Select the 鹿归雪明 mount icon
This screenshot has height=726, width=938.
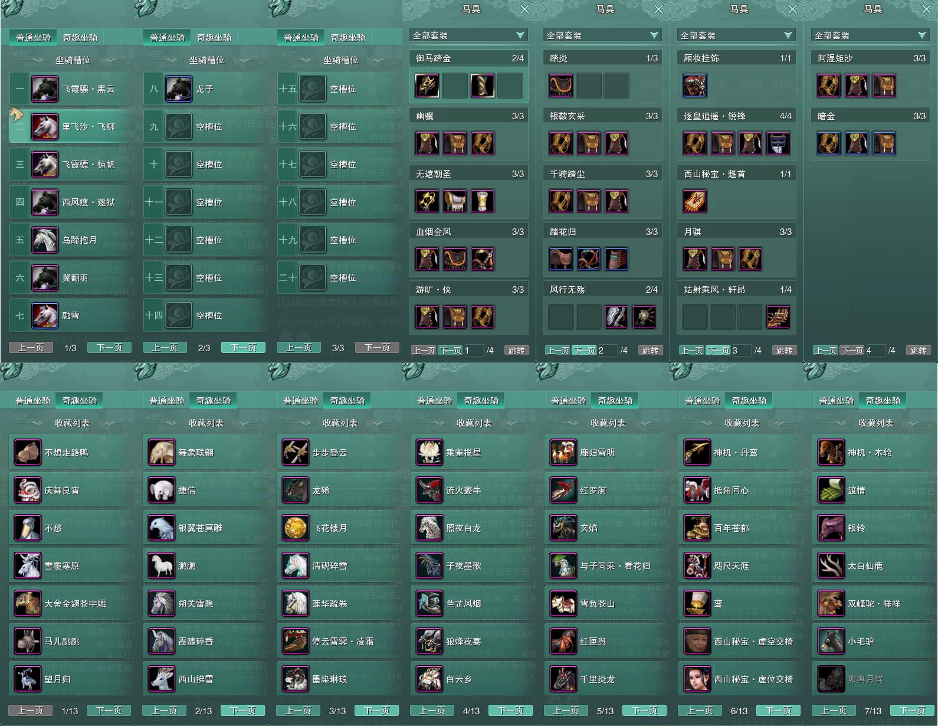(563, 452)
